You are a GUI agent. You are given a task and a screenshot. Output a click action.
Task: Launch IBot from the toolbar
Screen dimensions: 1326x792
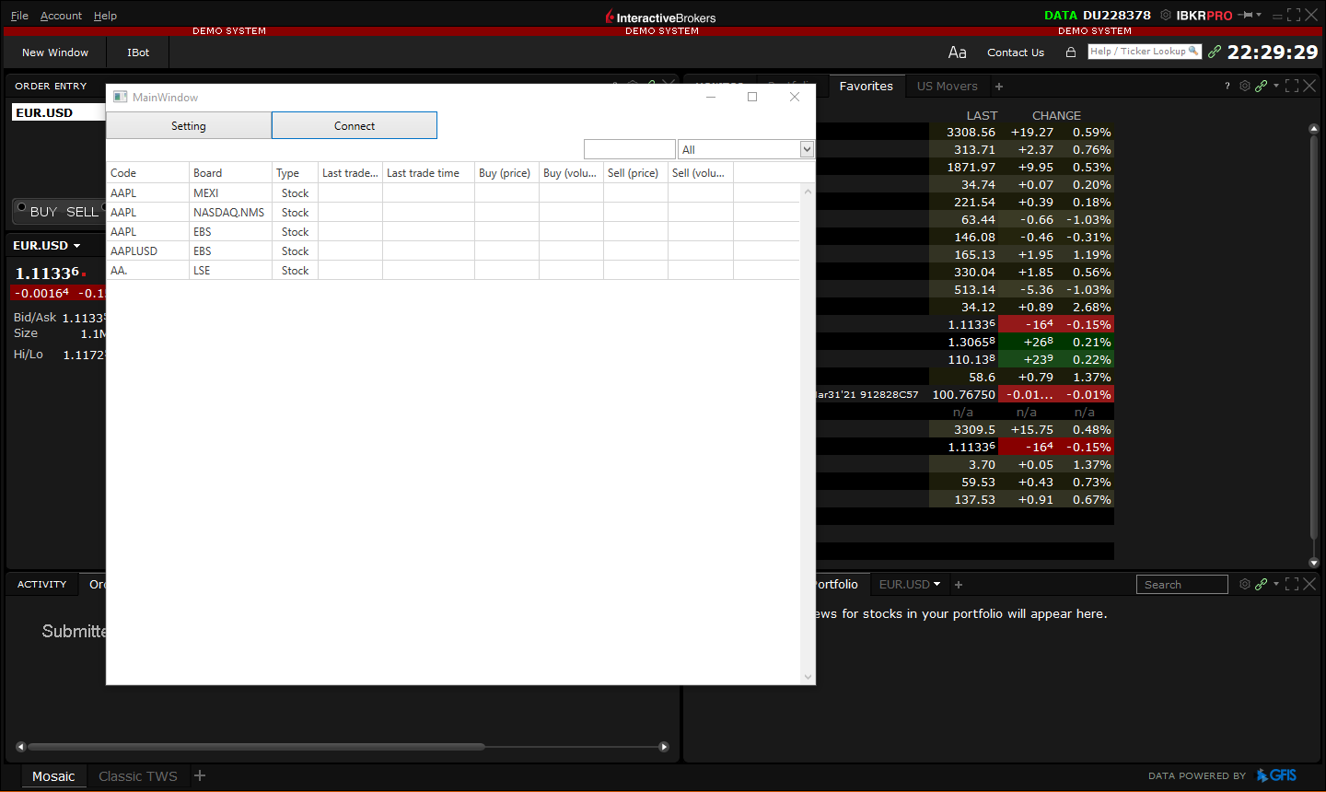pyautogui.click(x=138, y=52)
